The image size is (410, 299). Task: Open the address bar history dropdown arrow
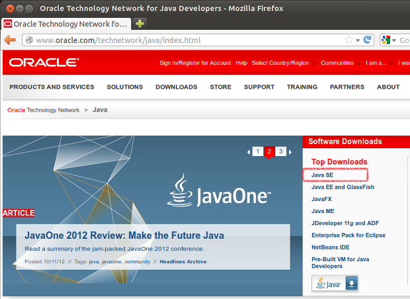pyautogui.click(x=358, y=40)
